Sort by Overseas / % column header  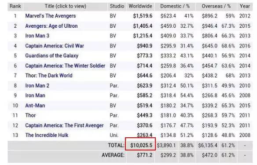click(x=216, y=7)
